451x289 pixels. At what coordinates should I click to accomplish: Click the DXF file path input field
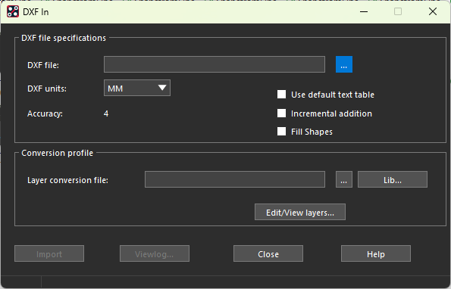coord(215,64)
